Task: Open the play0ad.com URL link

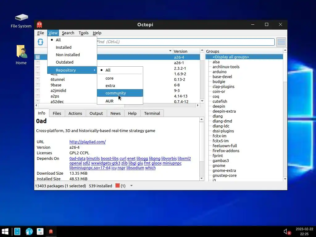Action: click(87, 142)
